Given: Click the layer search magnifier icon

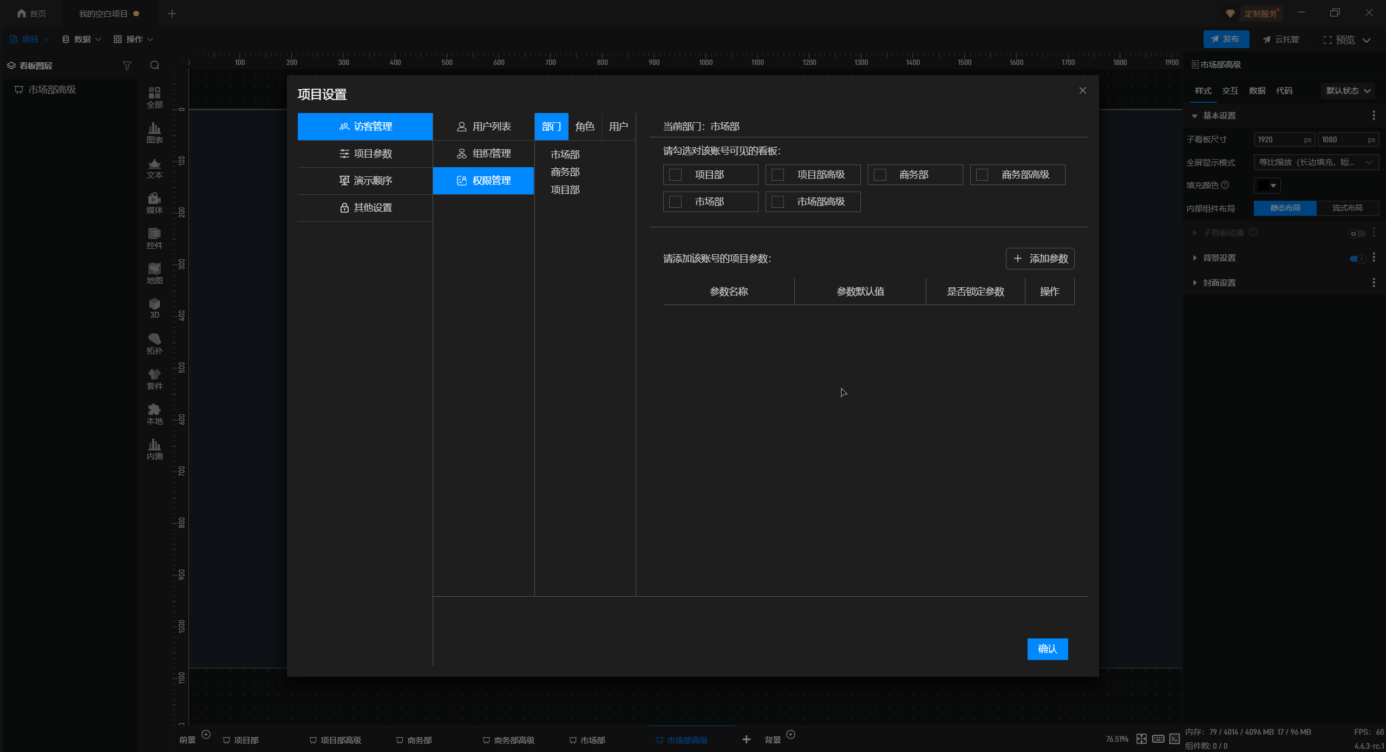Looking at the screenshot, I should coord(155,65).
